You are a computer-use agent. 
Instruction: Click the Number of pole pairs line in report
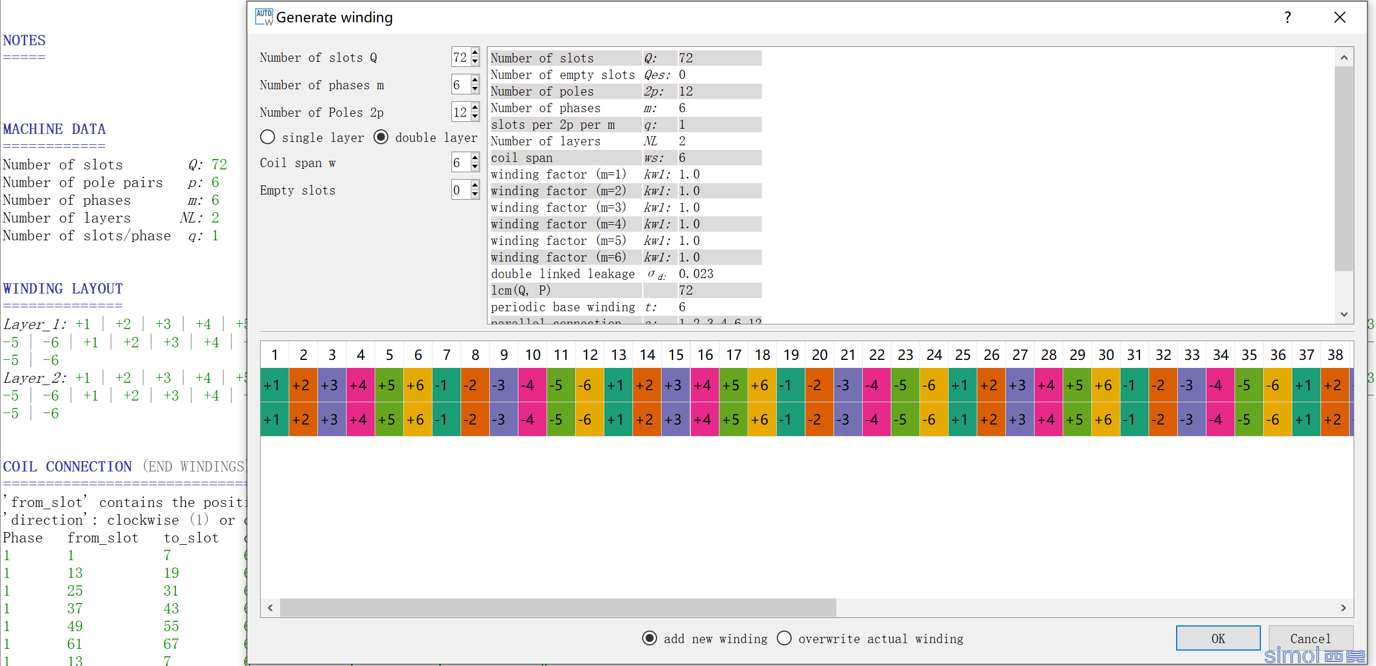(111, 183)
